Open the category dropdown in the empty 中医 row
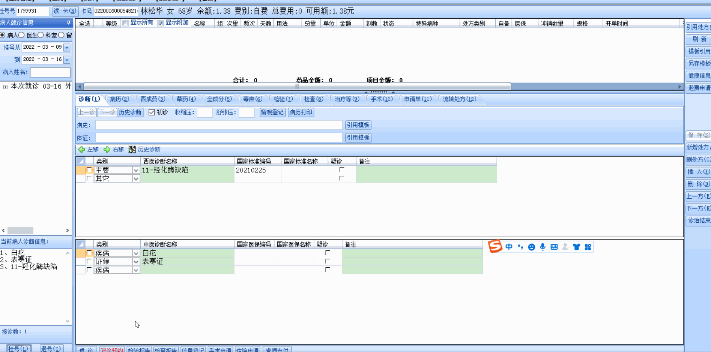Image resolution: width=711 pixels, height=352 pixels. click(x=136, y=270)
